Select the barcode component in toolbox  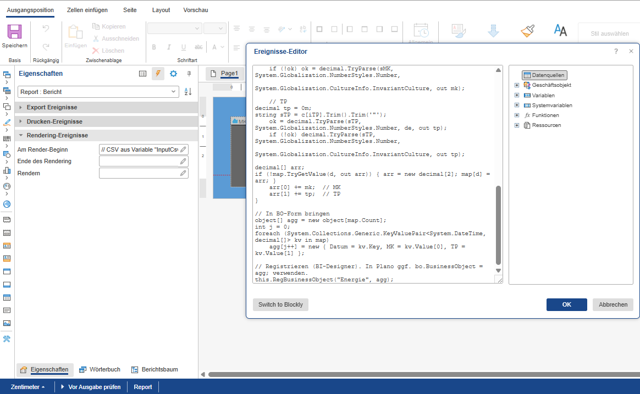[x=7, y=139]
